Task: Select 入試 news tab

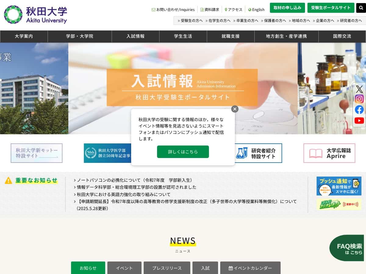Action: 205,268
